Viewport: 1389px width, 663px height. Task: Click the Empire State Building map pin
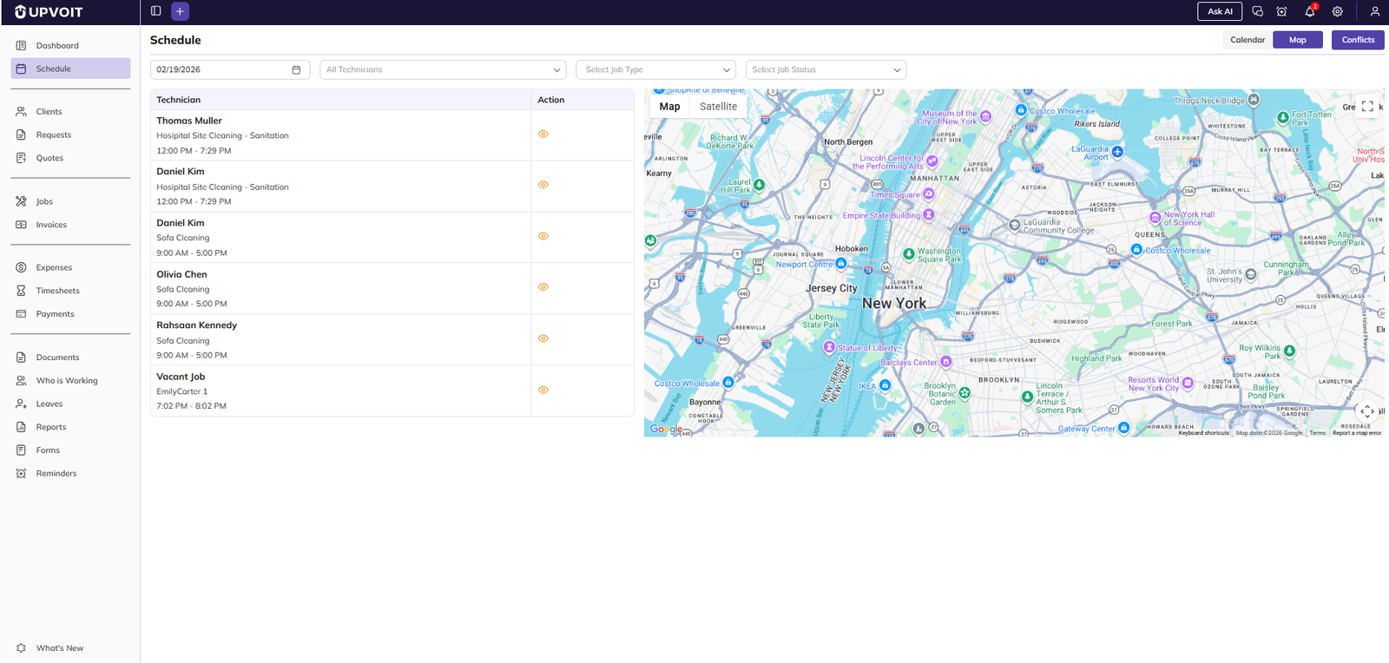[929, 214]
